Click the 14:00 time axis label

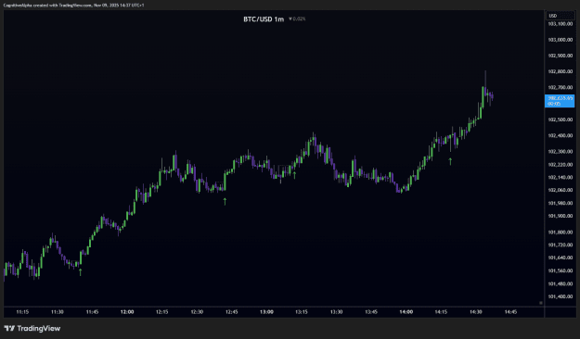(x=406, y=312)
